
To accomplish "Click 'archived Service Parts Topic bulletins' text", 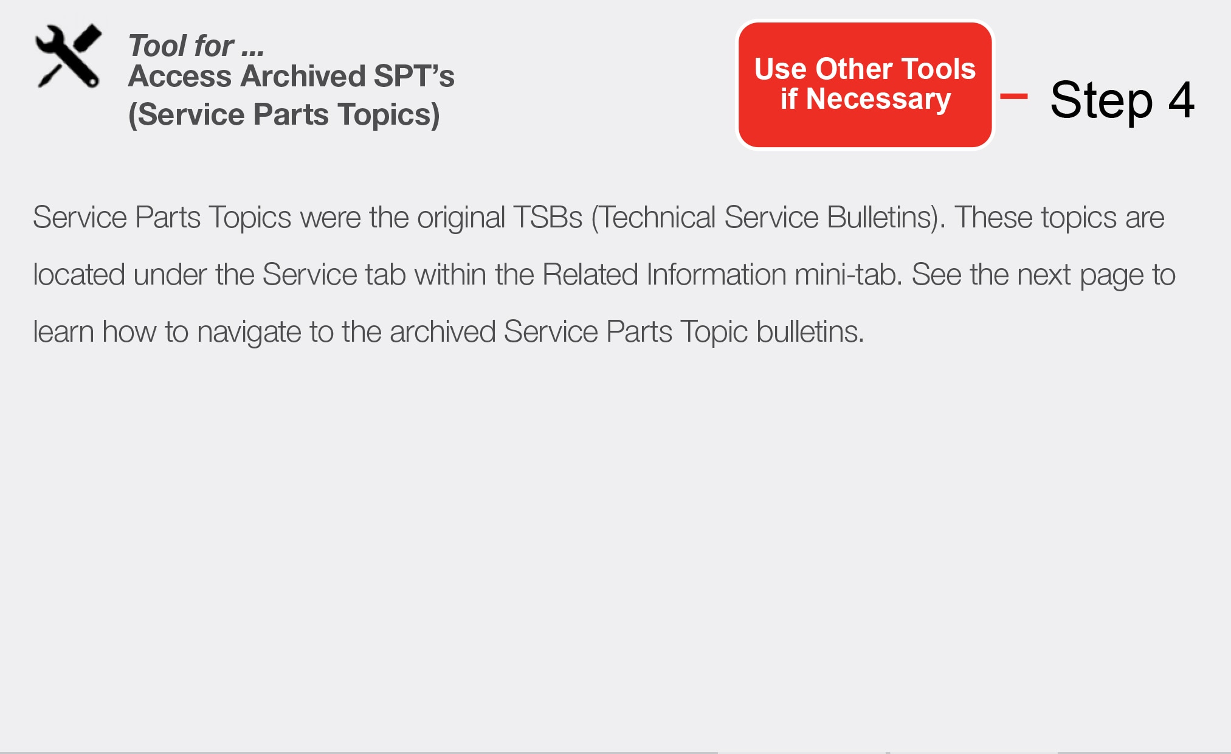I will [x=626, y=332].
